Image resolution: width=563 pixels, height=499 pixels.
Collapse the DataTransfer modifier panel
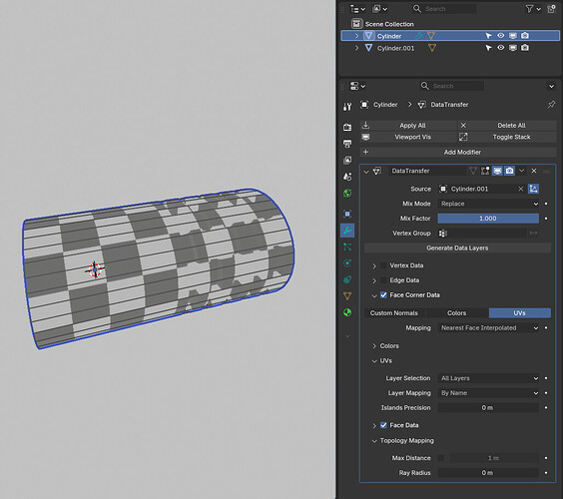366,172
